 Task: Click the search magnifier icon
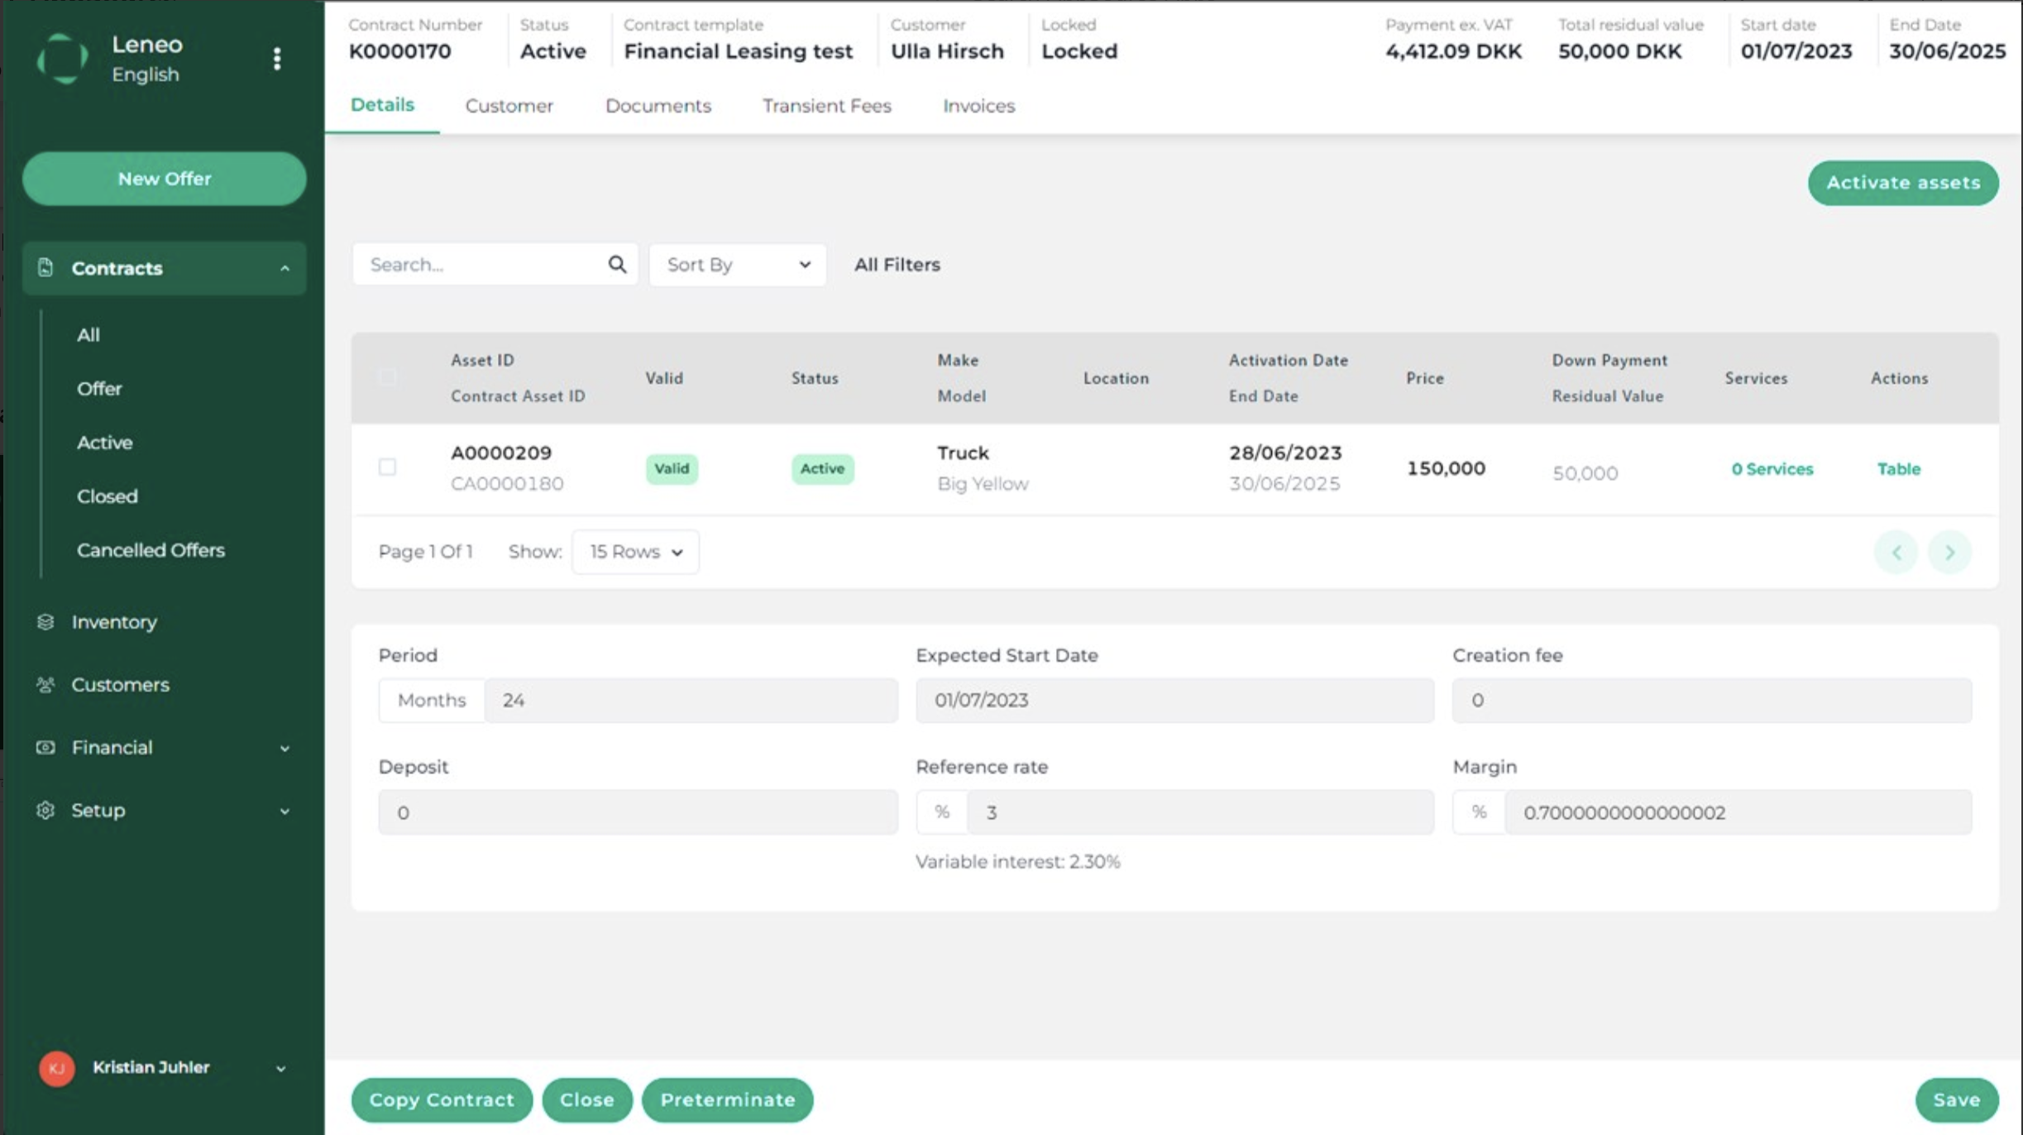pos(617,264)
